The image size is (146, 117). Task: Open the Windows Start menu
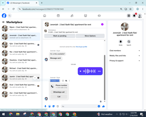coord(4,114)
